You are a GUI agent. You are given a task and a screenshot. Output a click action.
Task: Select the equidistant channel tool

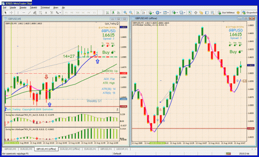click(x=35, y=12)
